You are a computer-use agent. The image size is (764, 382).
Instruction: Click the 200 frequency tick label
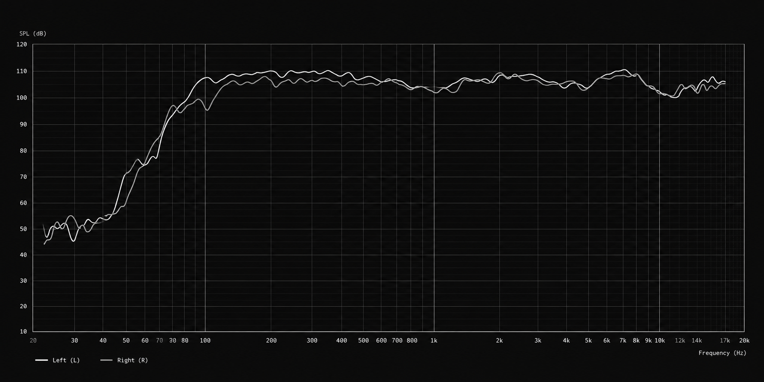coord(271,341)
